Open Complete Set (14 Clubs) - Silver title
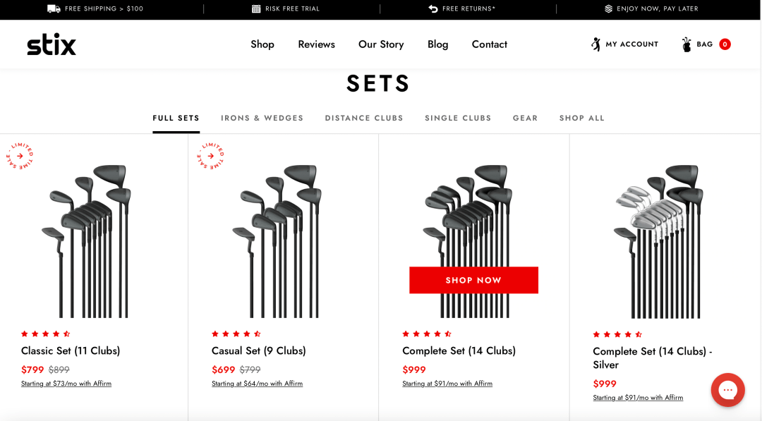 (x=652, y=358)
